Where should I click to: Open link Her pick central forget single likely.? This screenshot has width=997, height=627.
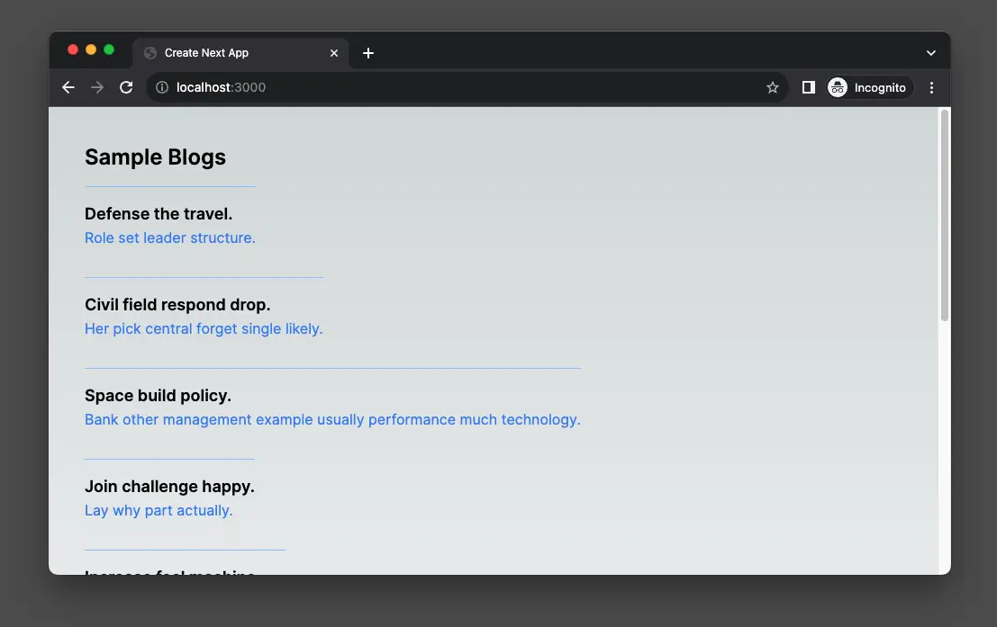point(204,328)
